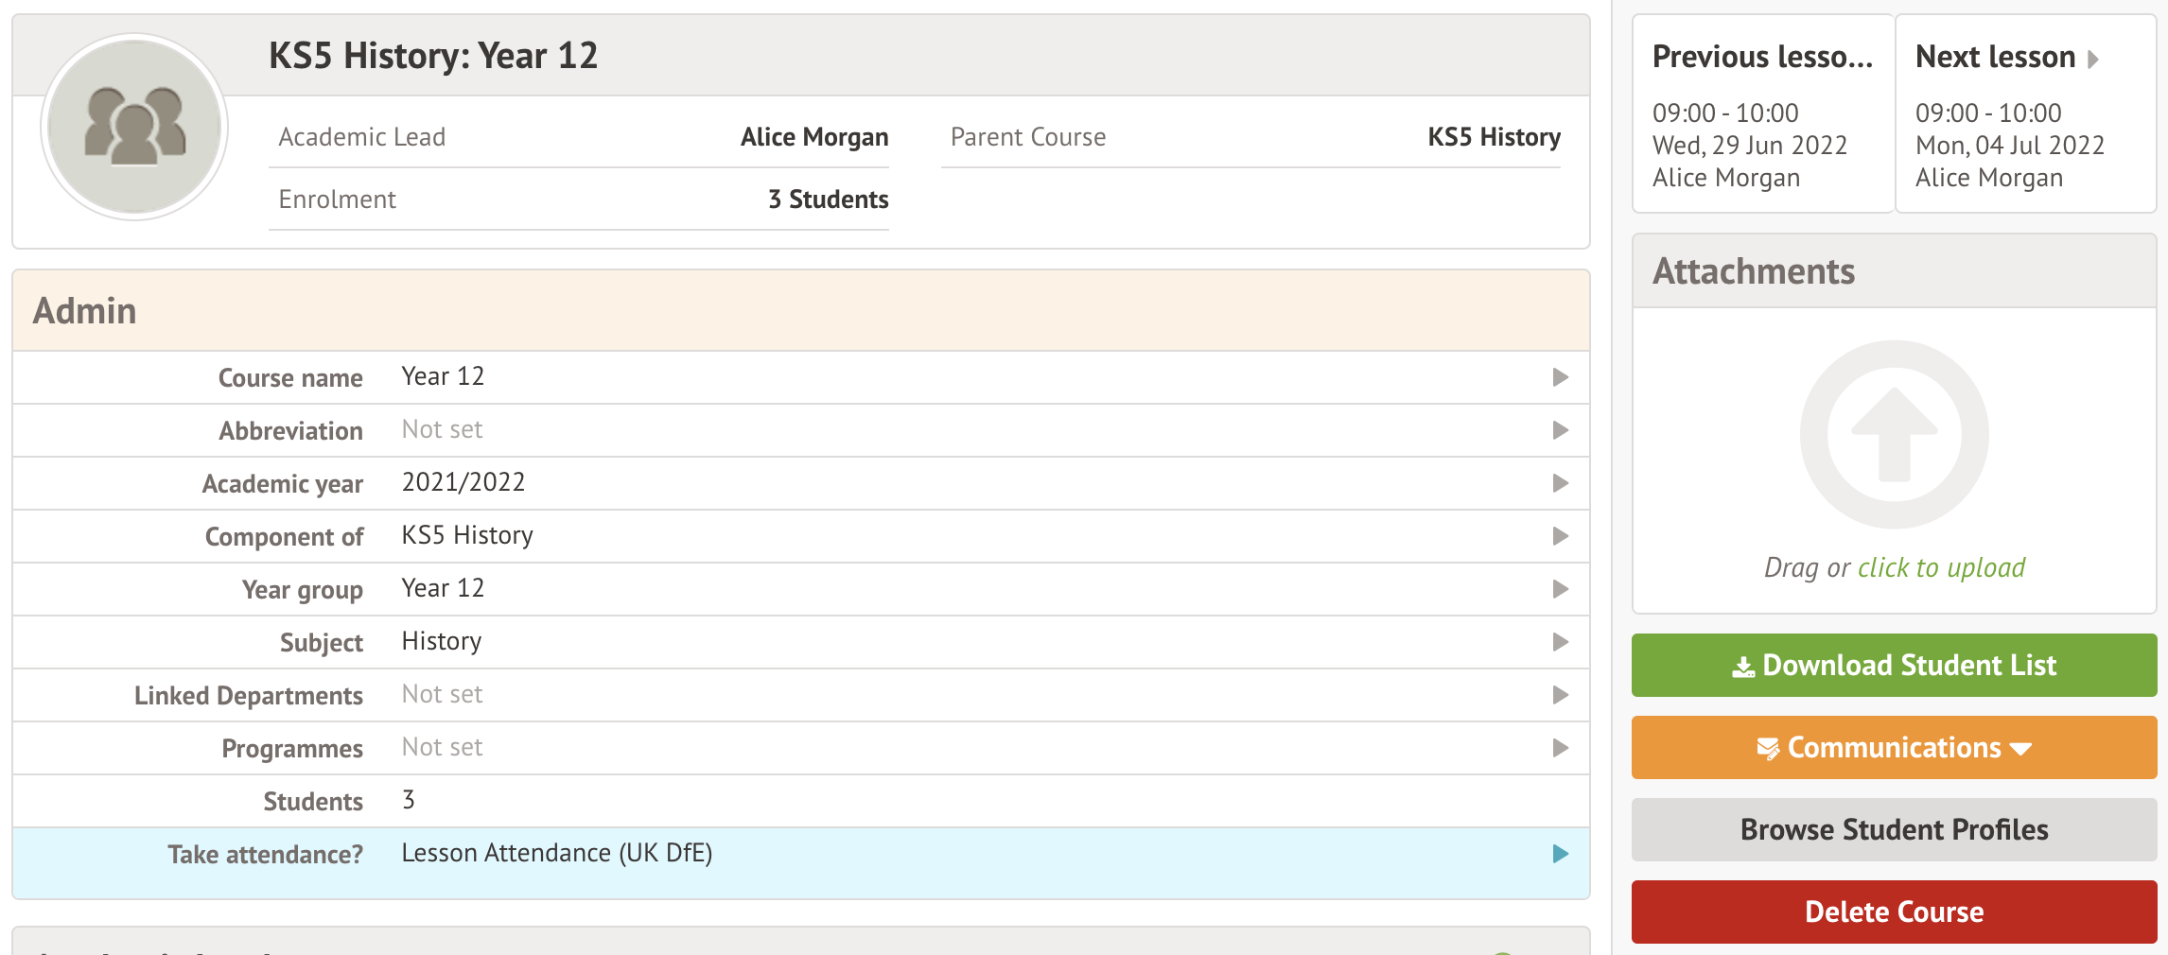Click Alice Morgan as Academic Lead
Screen dimensions: 2168x955
coord(813,137)
